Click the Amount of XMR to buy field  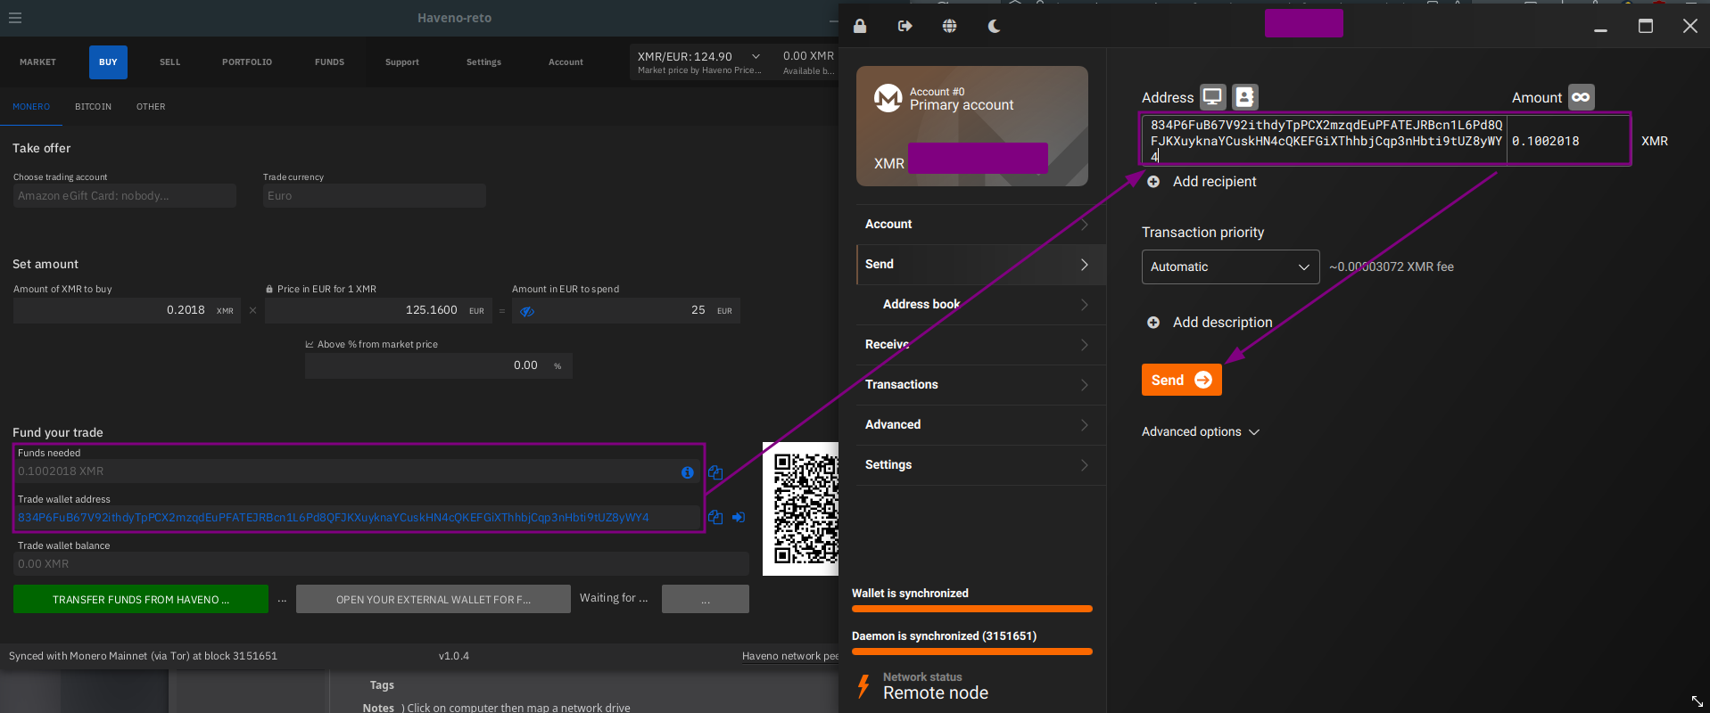pos(127,311)
